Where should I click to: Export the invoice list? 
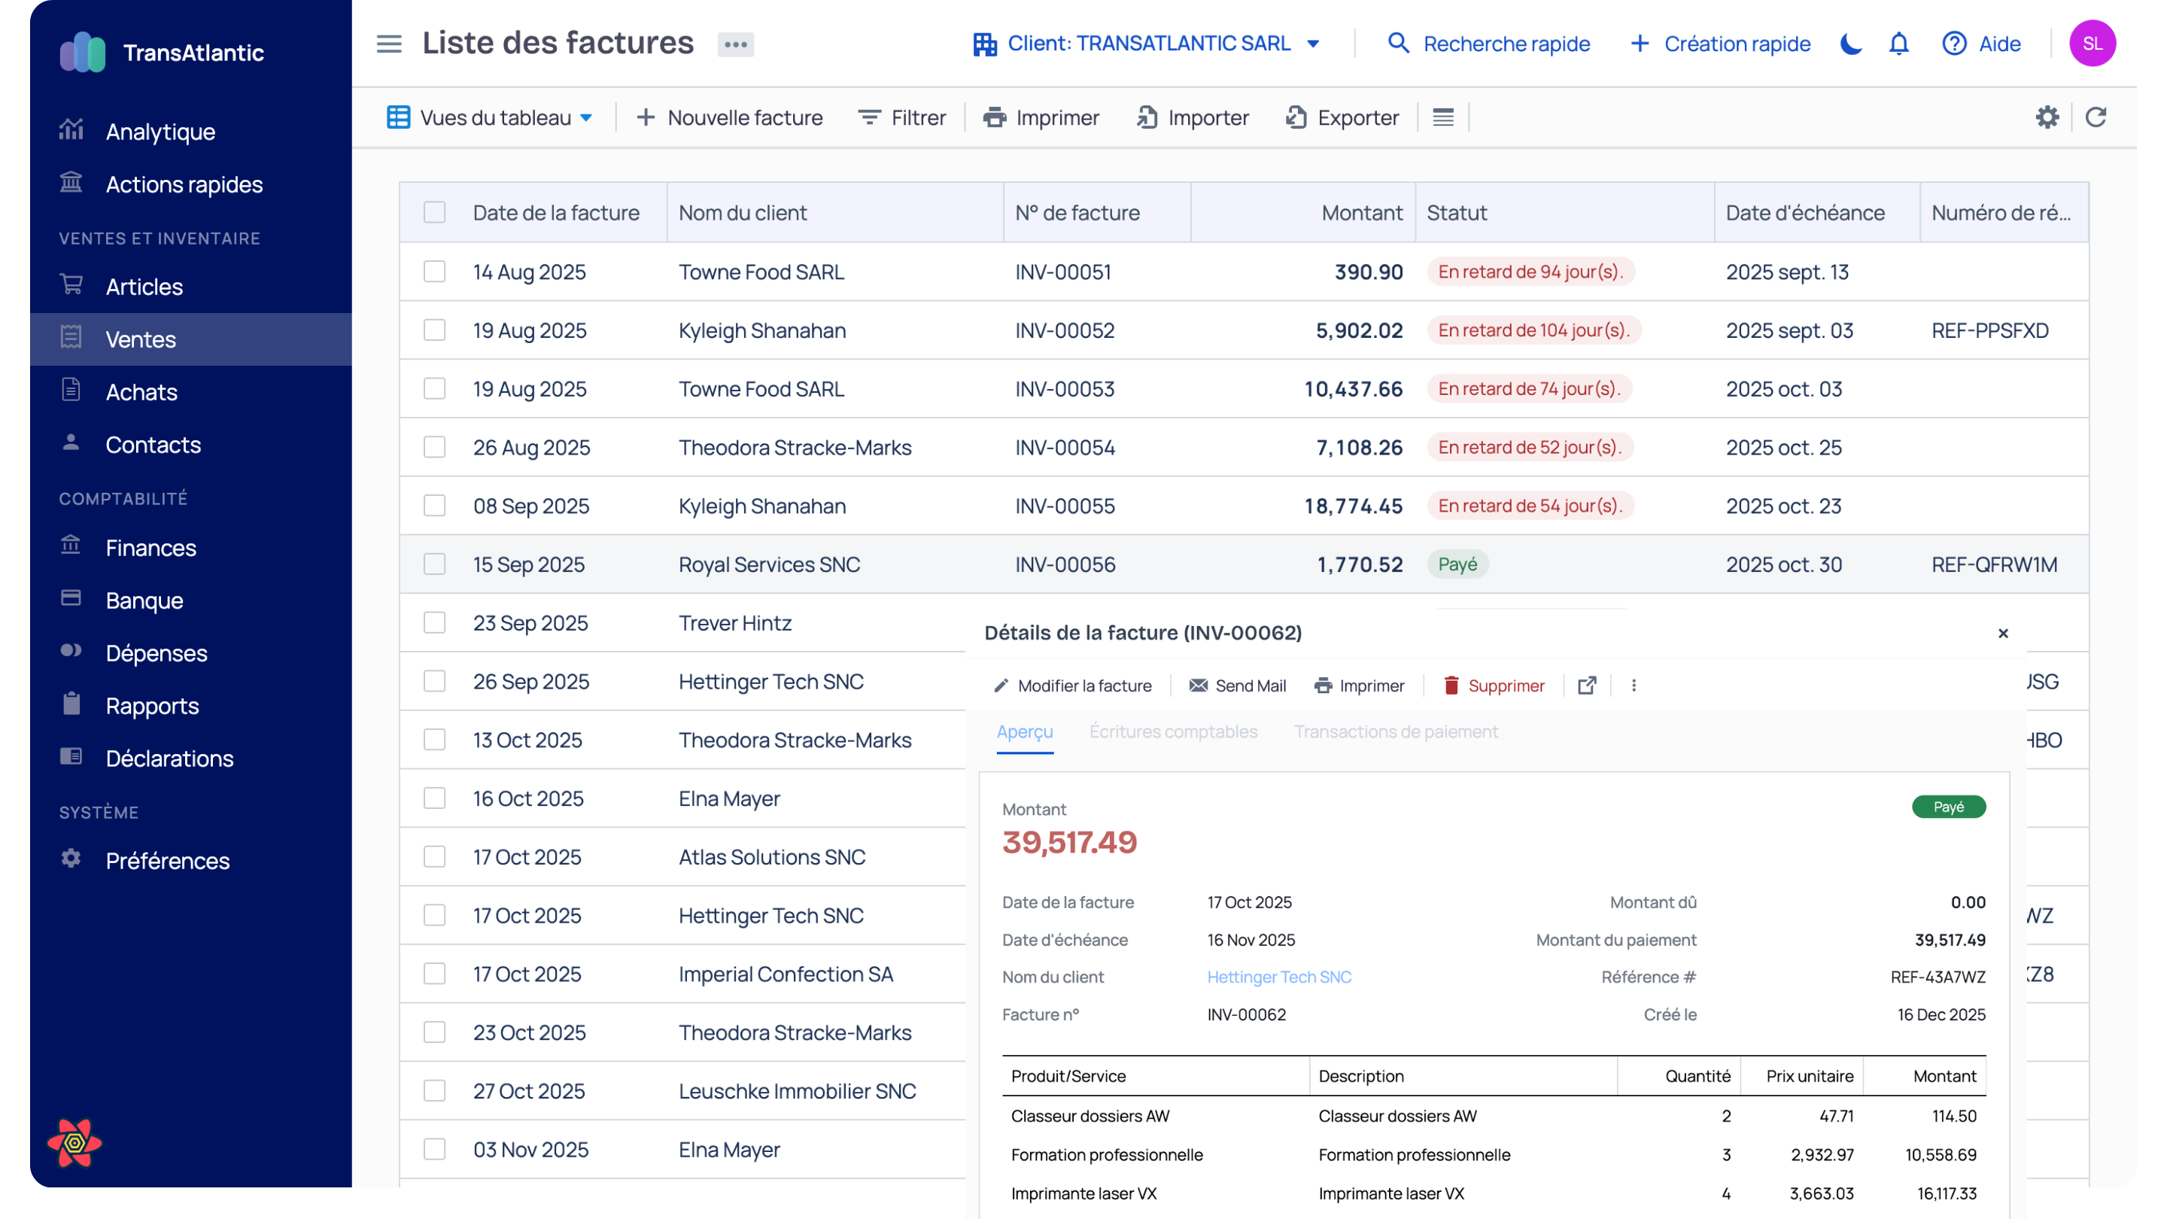click(1342, 117)
